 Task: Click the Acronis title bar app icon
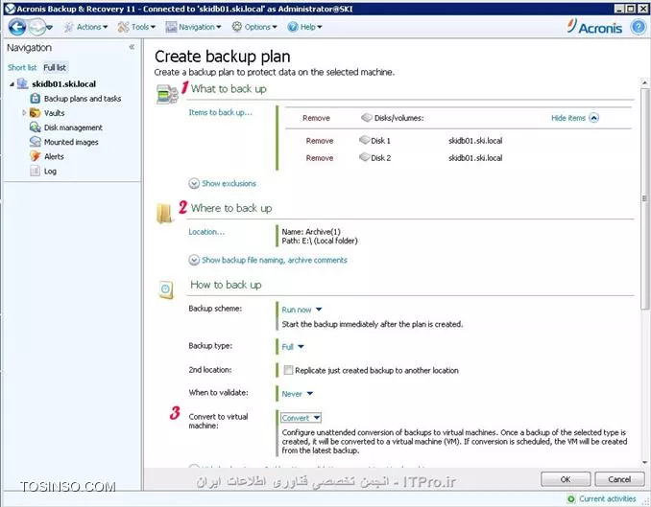point(10,9)
